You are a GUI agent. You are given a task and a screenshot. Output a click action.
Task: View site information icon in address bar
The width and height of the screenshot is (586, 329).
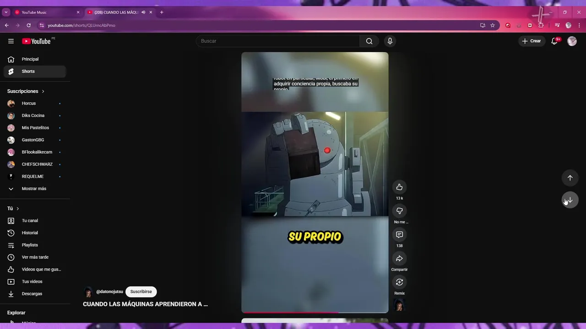[42, 25]
